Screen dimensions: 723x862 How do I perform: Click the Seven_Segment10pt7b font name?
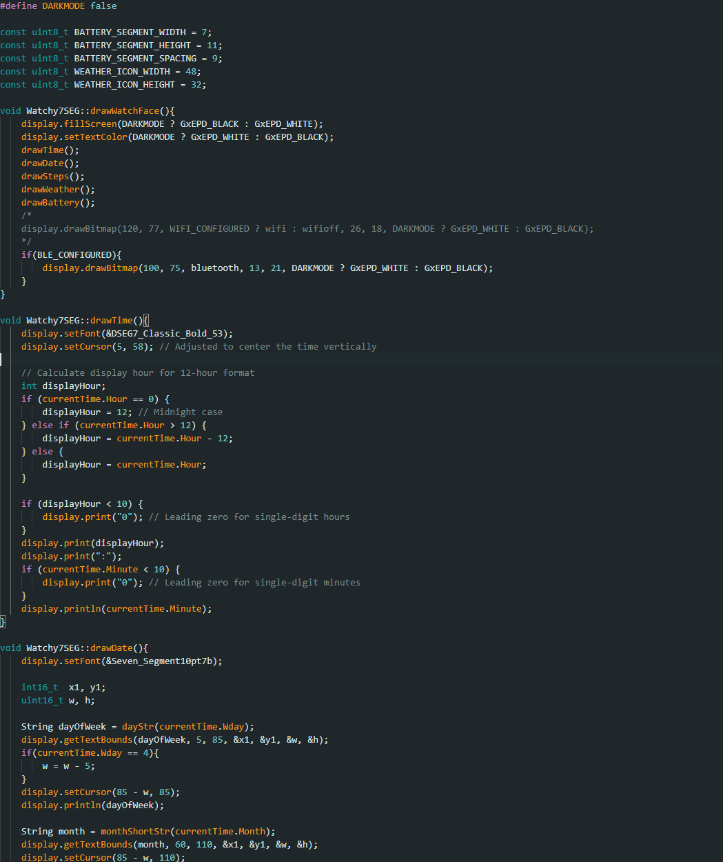[x=162, y=661]
